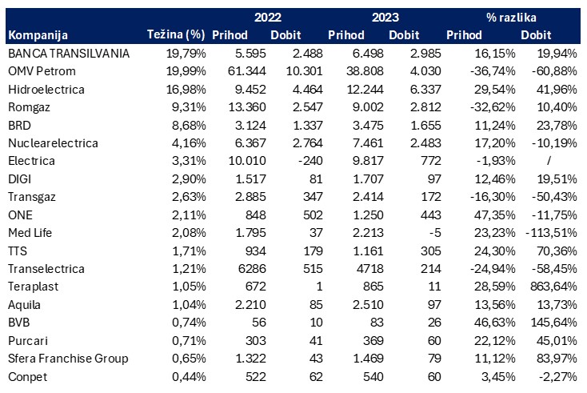Select Hidroelectrica's 16,98% weight cell
587x393 pixels.
187,89
